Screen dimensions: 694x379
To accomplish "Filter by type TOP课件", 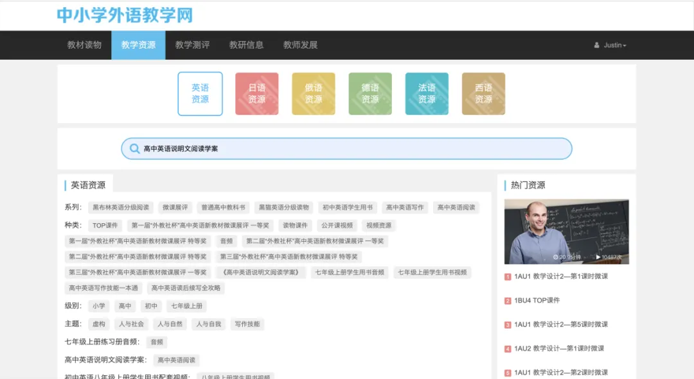I will pyautogui.click(x=105, y=226).
